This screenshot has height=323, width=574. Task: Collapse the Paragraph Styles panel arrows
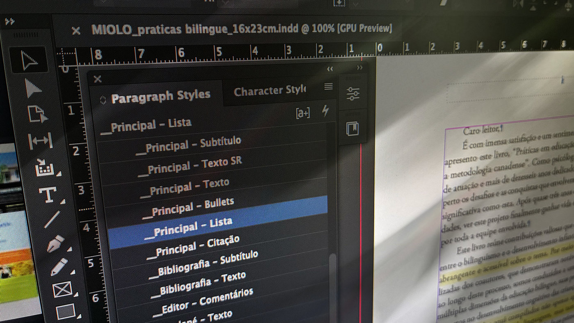tap(330, 69)
